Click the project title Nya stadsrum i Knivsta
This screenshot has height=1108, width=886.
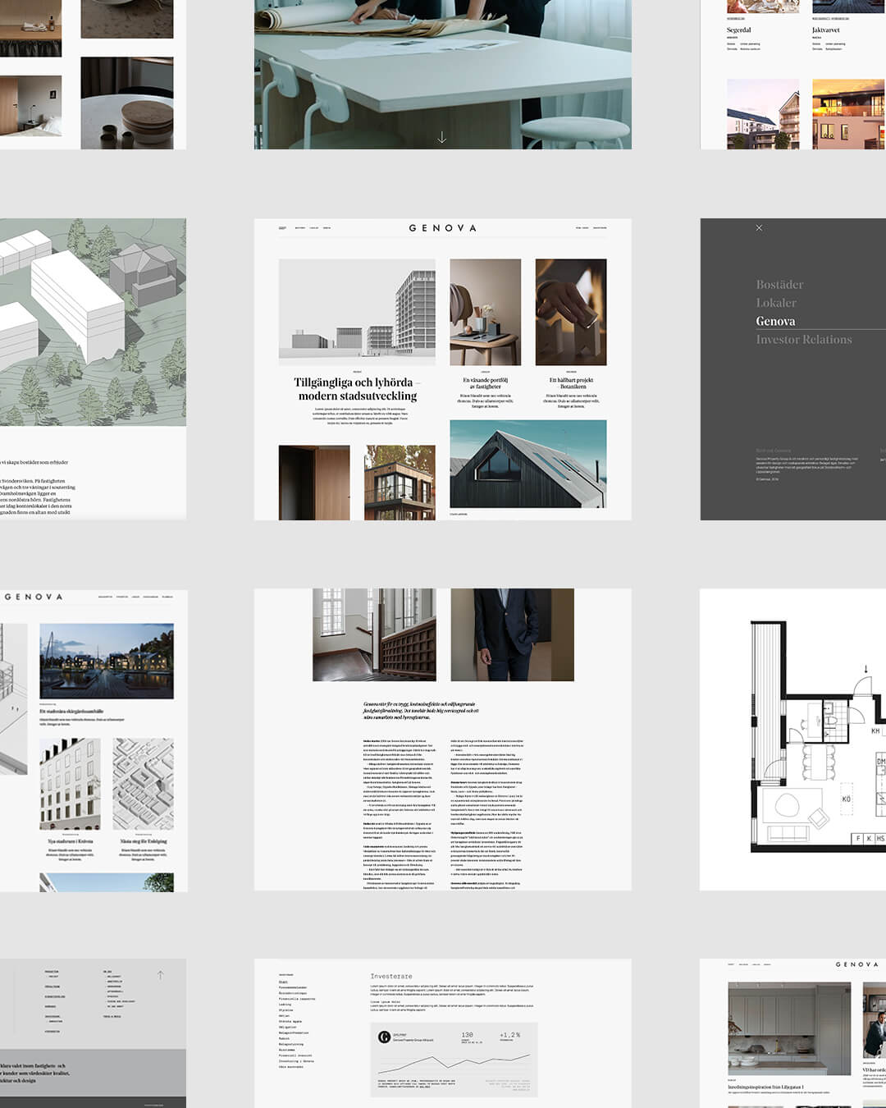coord(71,841)
